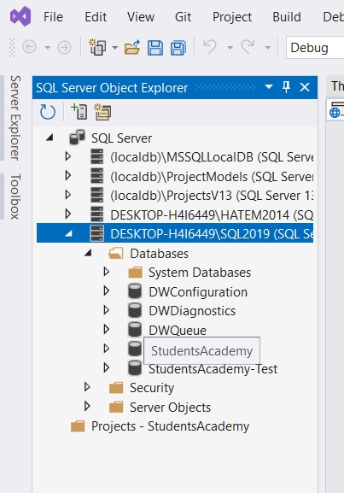Click the Refresh icon in SQL Server Object Explorer
344x493 pixels.
(x=48, y=112)
